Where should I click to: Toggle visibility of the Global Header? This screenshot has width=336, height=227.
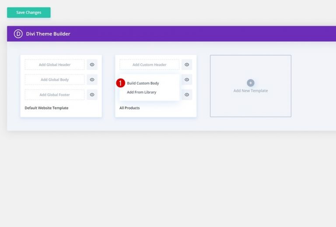click(92, 65)
